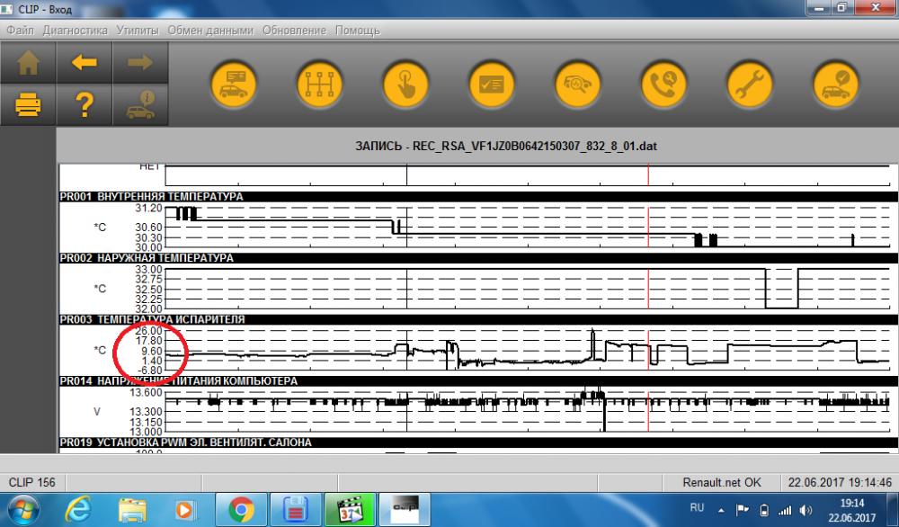Open the Утилиты menu
899x527 pixels.
tap(138, 31)
